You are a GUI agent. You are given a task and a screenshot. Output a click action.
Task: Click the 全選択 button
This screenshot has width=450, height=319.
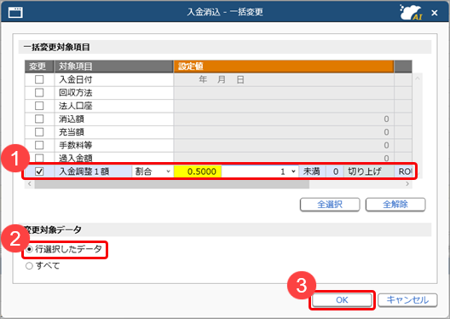click(330, 205)
